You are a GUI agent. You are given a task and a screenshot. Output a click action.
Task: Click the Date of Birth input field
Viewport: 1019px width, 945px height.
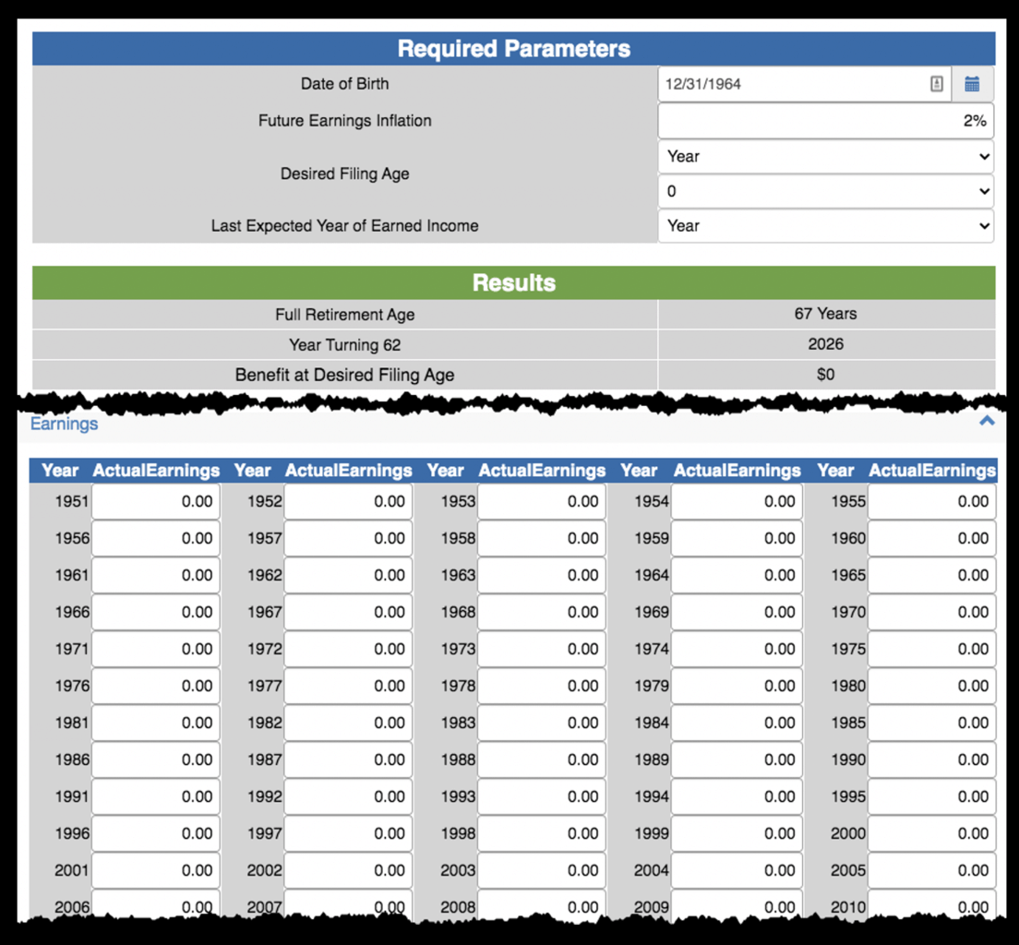click(805, 84)
